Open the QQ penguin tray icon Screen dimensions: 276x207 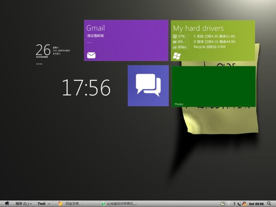click(244, 204)
